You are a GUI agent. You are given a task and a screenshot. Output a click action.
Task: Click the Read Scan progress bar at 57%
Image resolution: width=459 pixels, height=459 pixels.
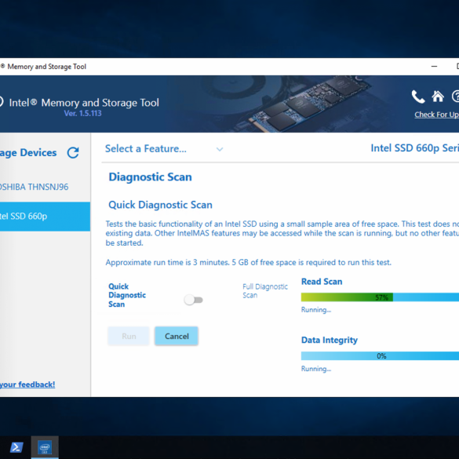tap(380, 297)
